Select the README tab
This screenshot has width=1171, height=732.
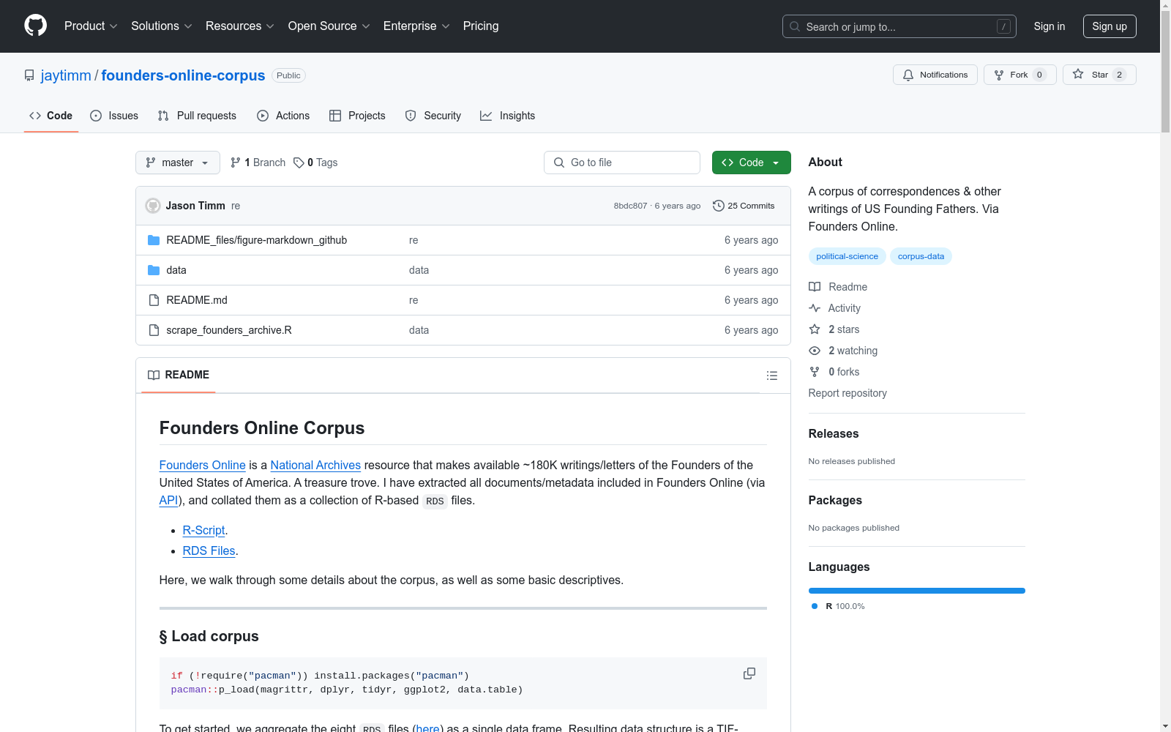[179, 375]
